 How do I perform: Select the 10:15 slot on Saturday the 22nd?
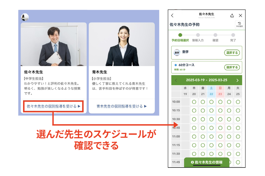click(211, 110)
